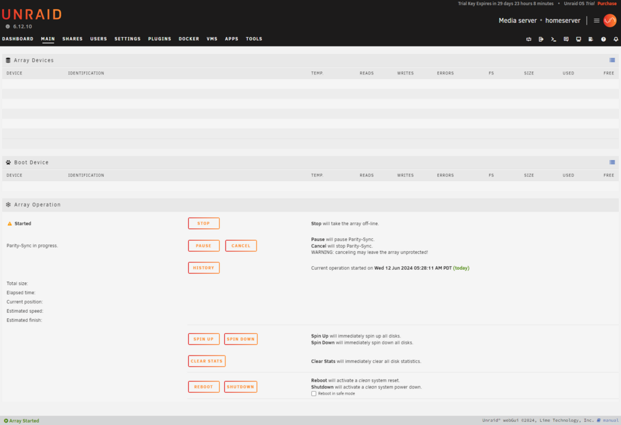Click the Media server description text
Viewport: 621px width, 425px height.
(x=518, y=20)
